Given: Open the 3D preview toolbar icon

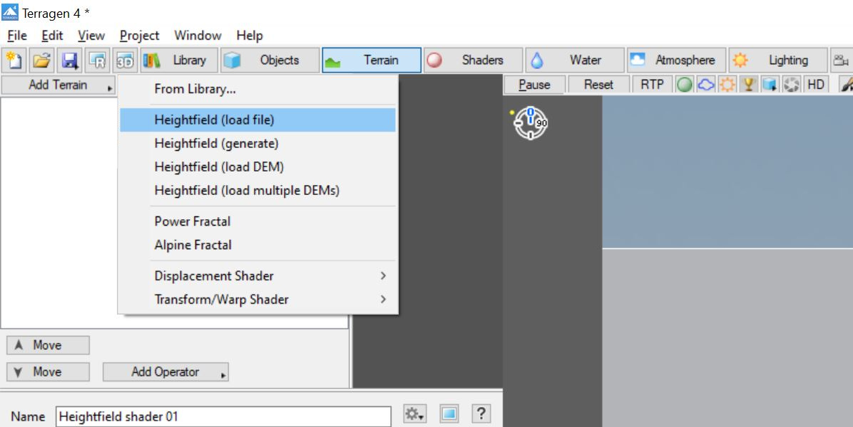Looking at the screenshot, I should [125, 60].
